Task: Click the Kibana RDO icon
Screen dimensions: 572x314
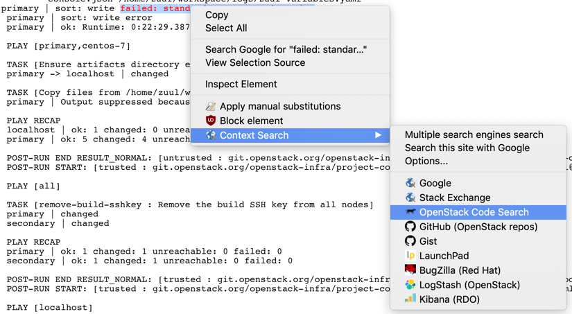Action: tap(410, 299)
